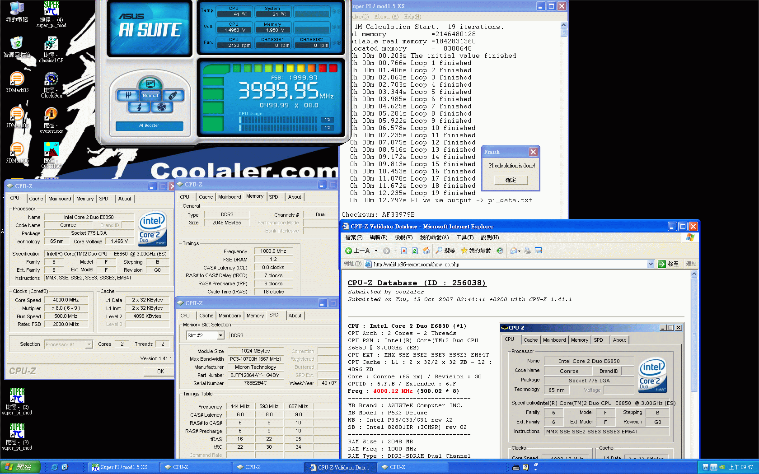Viewport: 759px width, 474px height.
Task: Click the AI Booster lightning icon
Action: 139,107
